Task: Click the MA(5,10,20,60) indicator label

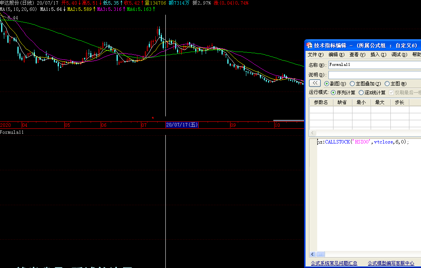Action: coord(18,9)
